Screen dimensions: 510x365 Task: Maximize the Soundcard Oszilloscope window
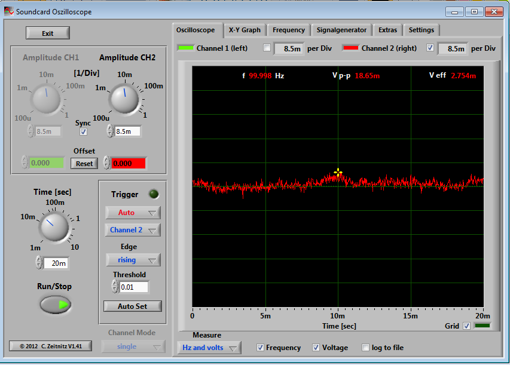coord(474,12)
